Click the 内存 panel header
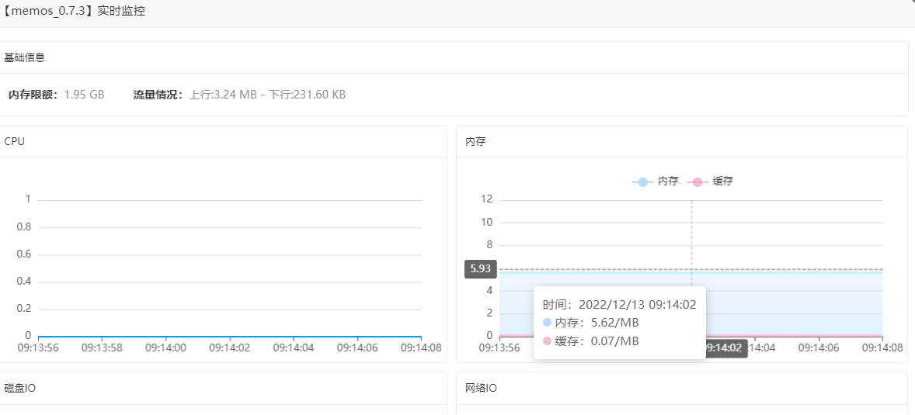 (475, 141)
